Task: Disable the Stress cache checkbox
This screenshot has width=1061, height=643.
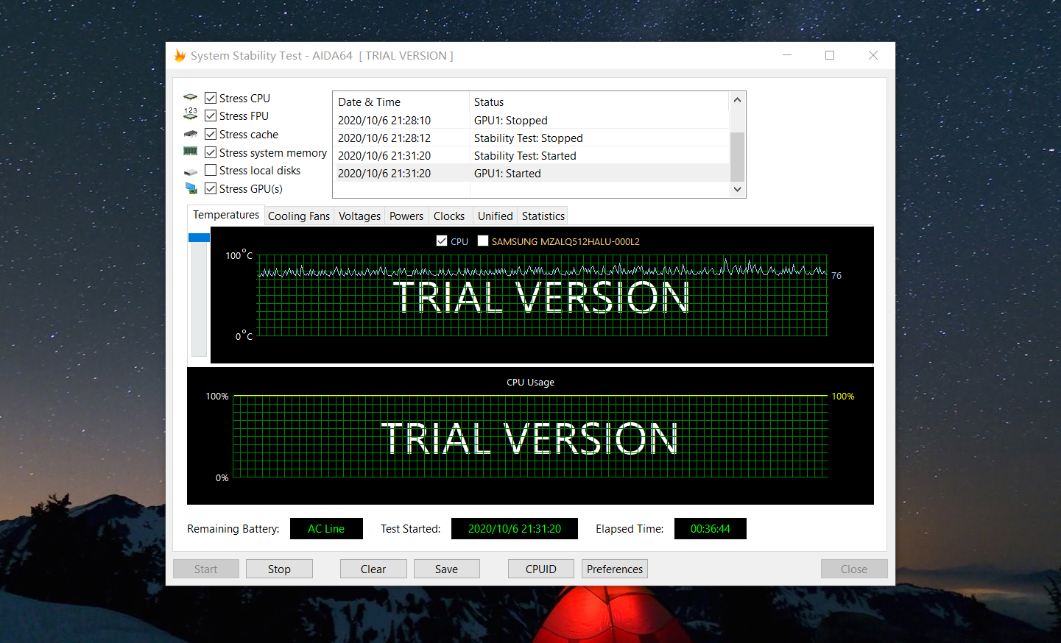Action: (211, 134)
